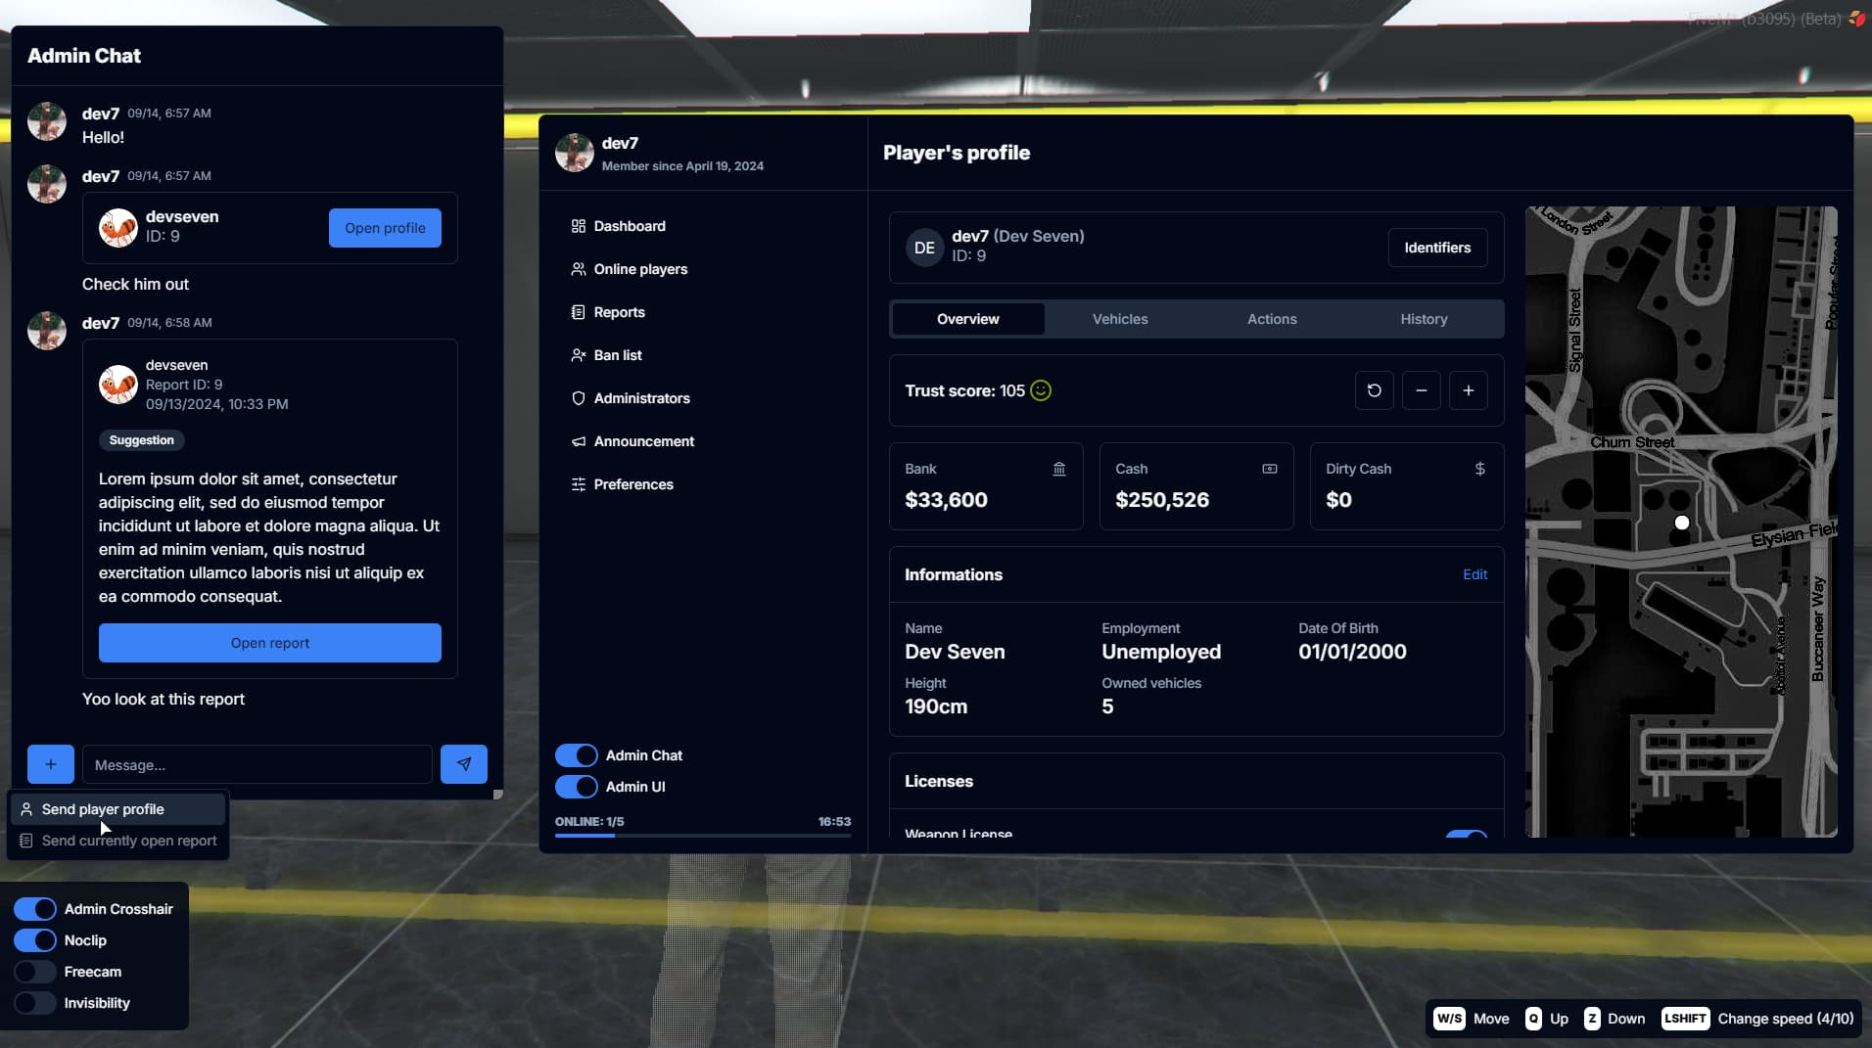Edit the player's Informations
Screen dimensions: 1872x1048
(x=1474, y=574)
